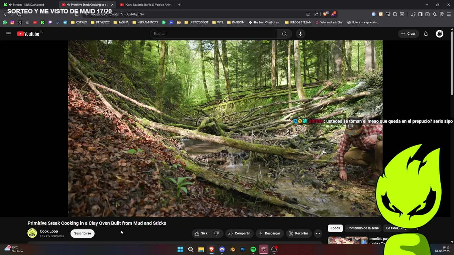Open the PAGINA bookmarks folder
The image size is (454, 255).
pos(121,22)
